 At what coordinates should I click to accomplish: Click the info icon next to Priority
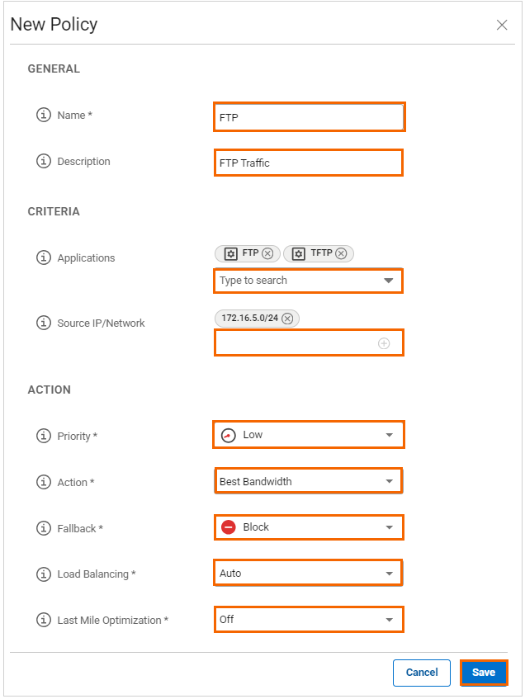point(45,436)
